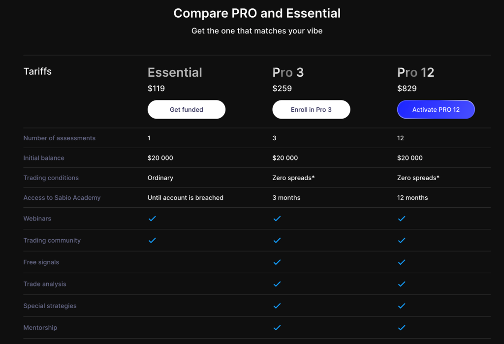504x344 pixels.
Task: Click Trade analysis checkmark under Pro 12
Action: pos(402,284)
